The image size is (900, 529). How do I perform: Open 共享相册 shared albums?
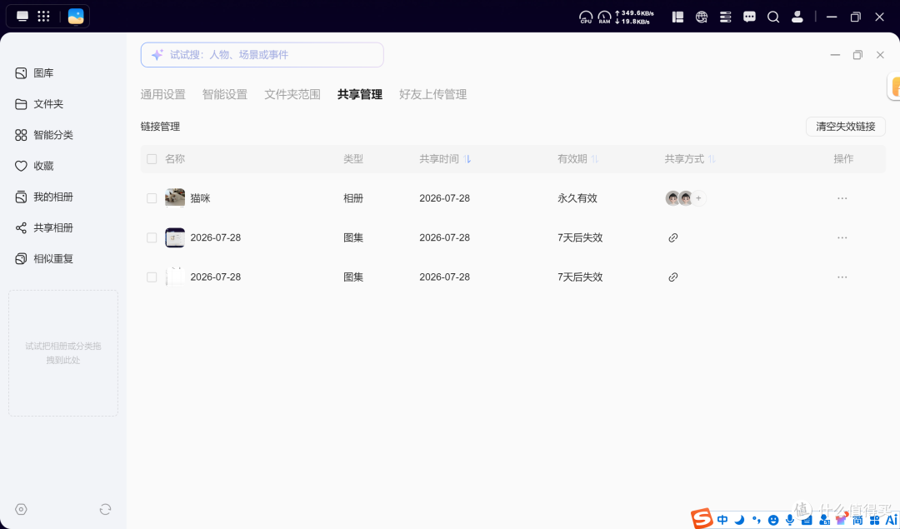[44, 227]
